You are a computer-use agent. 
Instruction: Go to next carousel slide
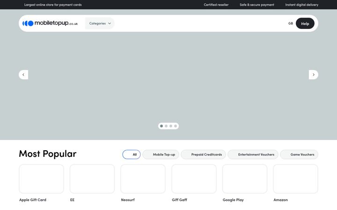tap(313, 75)
